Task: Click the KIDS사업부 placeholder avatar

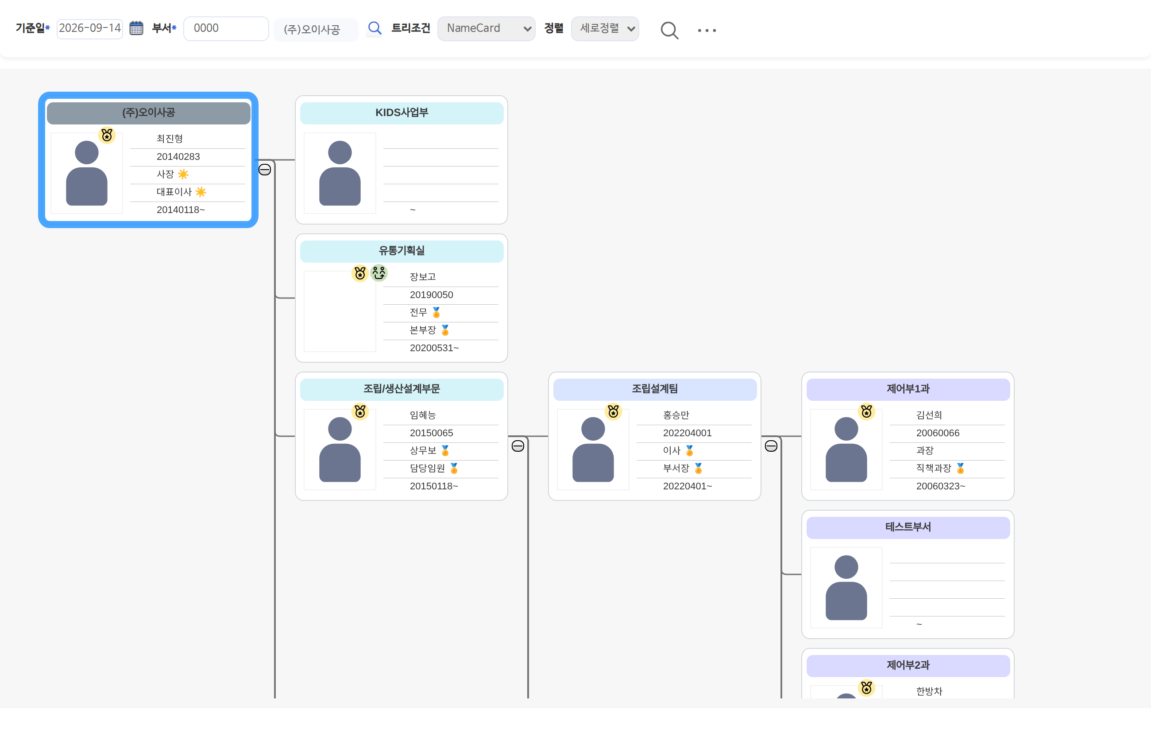Action: tap(340, 173)
